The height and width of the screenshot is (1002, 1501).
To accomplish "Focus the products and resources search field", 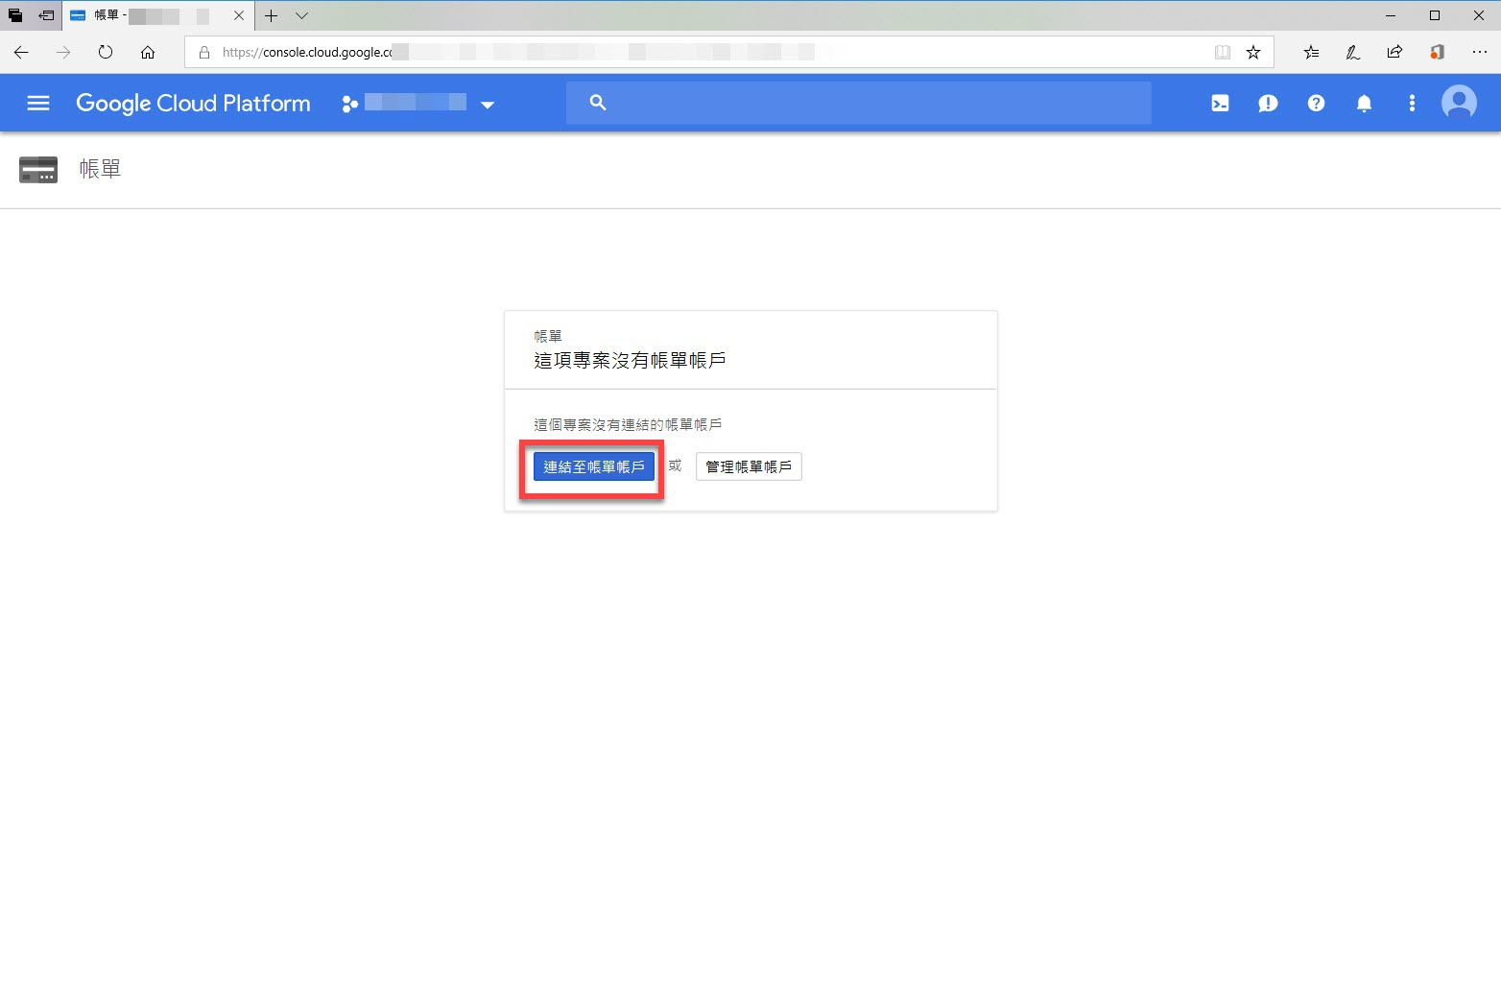I will click(858, 103).
